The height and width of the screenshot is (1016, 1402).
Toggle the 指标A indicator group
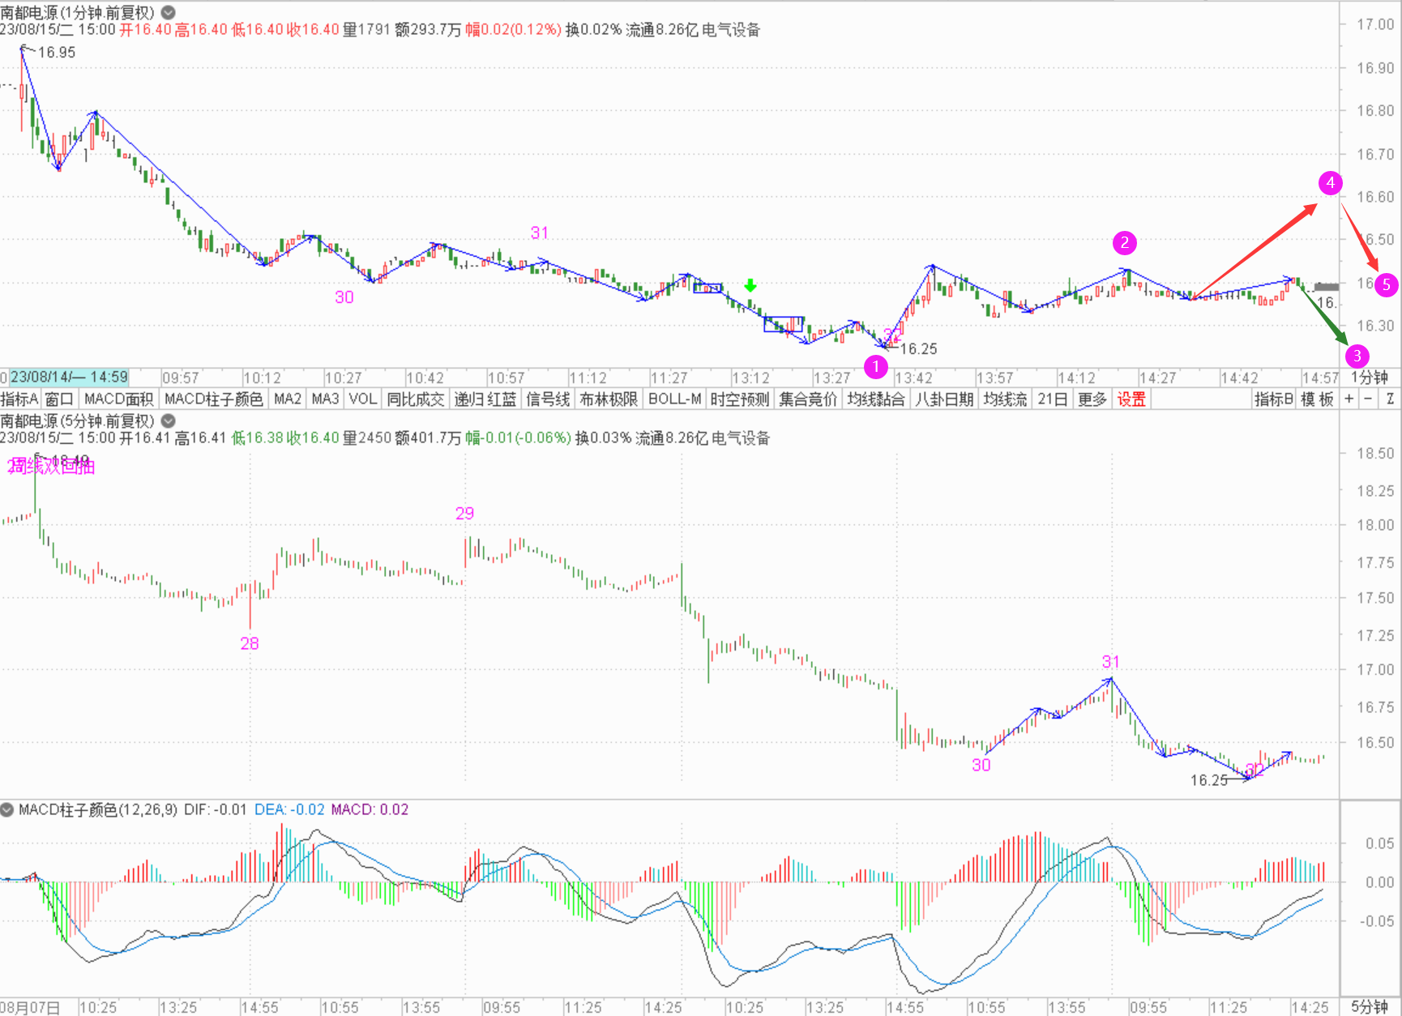(x=19, y=399)
